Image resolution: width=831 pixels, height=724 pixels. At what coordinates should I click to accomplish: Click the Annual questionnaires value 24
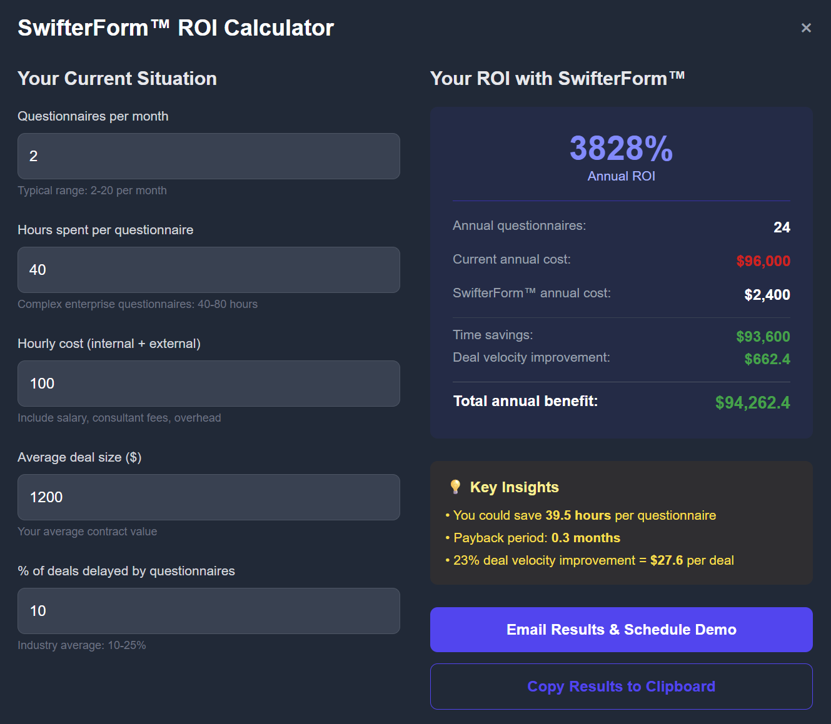point(782,227)
